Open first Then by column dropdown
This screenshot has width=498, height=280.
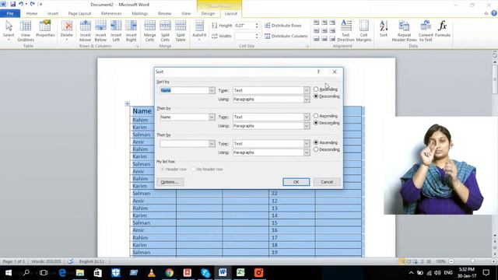pos(212,117)
